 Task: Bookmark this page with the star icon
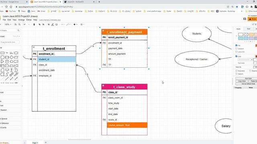[x=237, y=7]
